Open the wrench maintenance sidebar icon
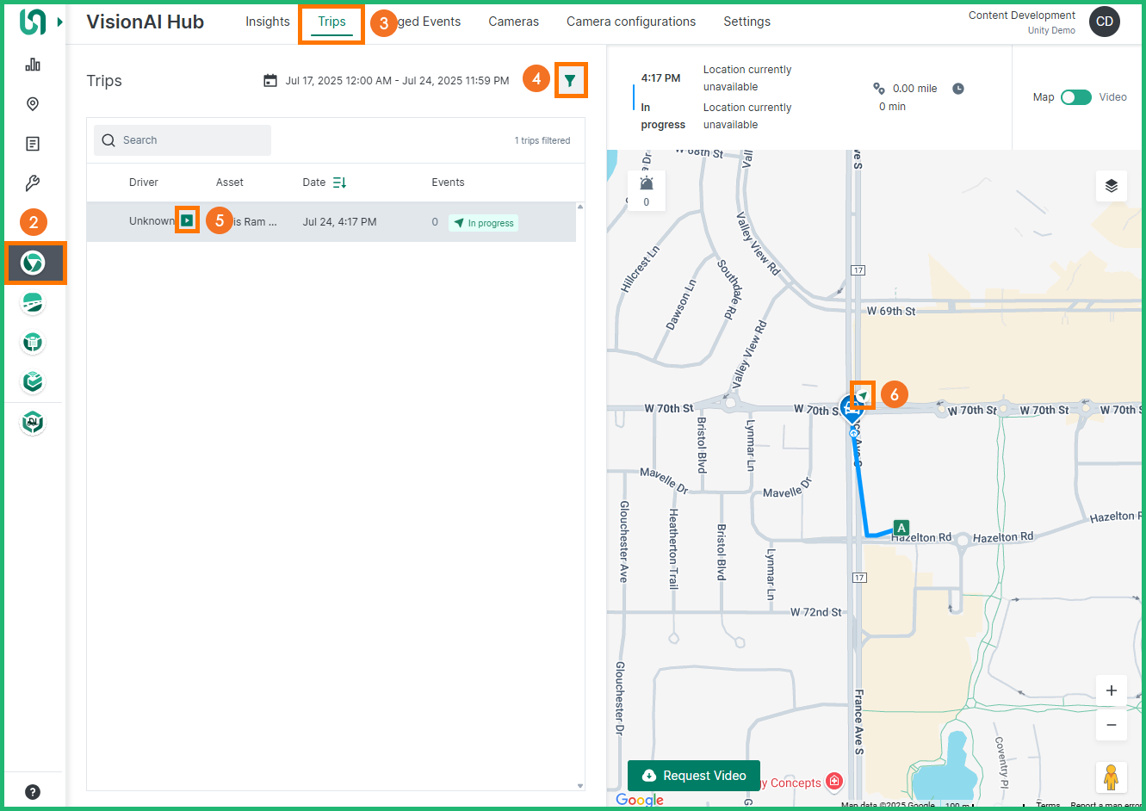The image size is (1146, 811). 33,183
